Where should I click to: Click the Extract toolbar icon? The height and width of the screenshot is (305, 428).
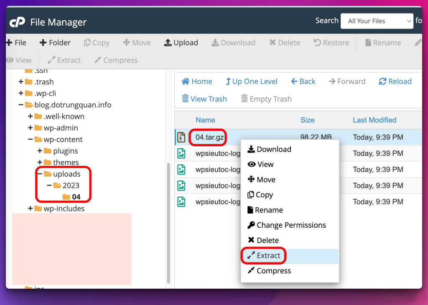[64, 60]
